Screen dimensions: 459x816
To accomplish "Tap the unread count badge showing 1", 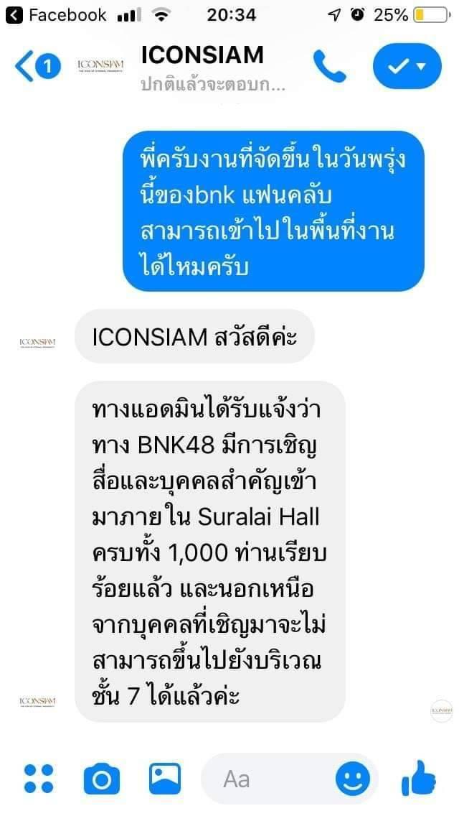I will (x=48, y=67).
